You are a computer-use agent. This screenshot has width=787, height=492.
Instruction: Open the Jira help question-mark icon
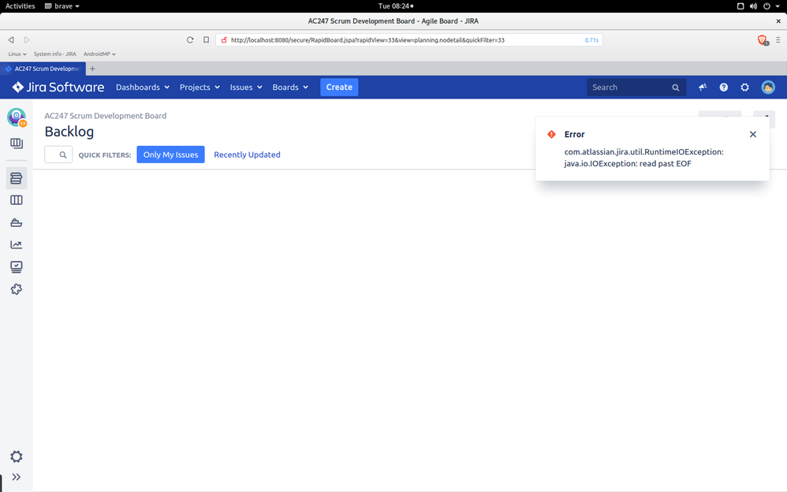(723, 88)
